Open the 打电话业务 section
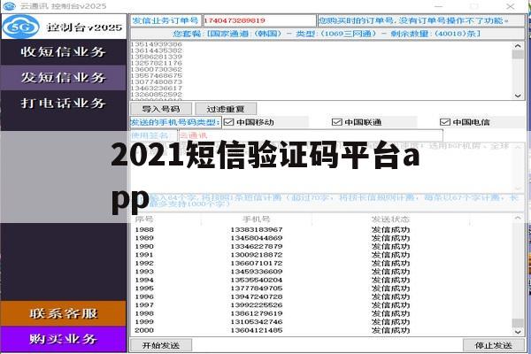 [64, 103]
